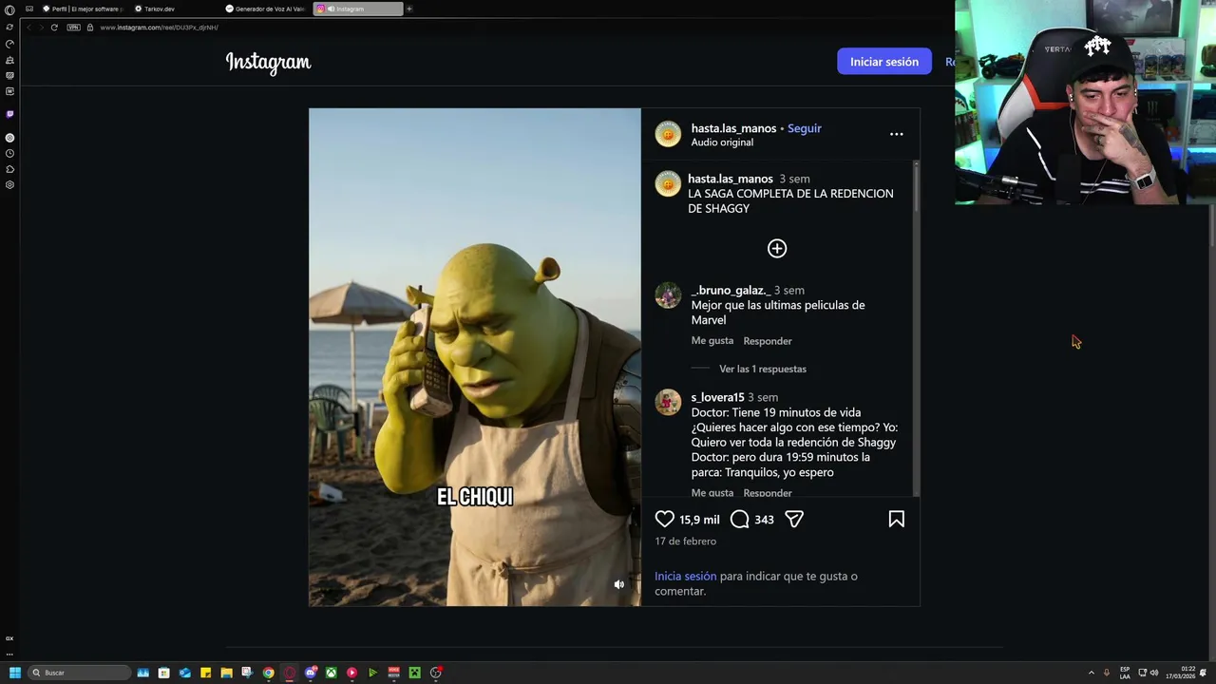Save the reel with the bookmark icon
The image size is (1216, 684).
pos(896,519)
